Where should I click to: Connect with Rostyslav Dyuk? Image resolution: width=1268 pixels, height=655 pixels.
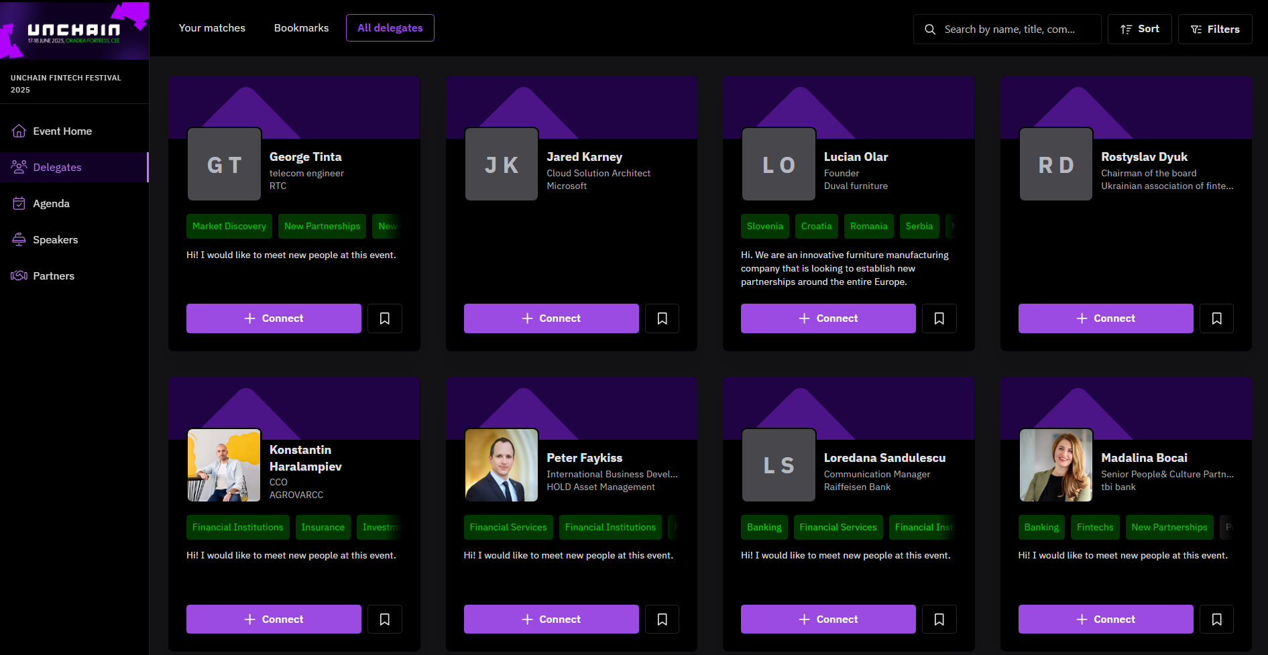[1106, 318]
